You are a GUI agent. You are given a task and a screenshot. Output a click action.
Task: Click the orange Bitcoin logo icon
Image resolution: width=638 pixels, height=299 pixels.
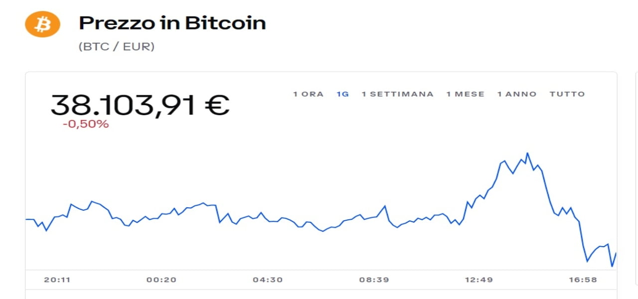[x=42, y=24]
